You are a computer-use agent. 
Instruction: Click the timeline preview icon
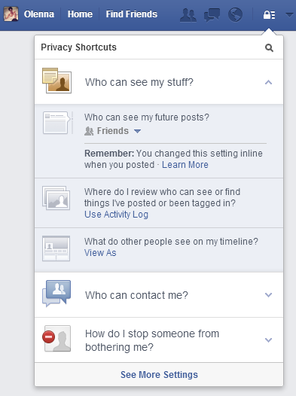(56, 248)
